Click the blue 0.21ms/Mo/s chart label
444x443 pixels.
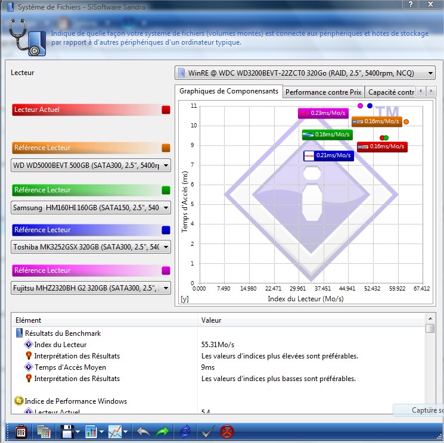[x=328, y=155]
